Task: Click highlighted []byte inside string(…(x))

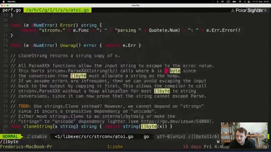Action: [x=149, y=126]
